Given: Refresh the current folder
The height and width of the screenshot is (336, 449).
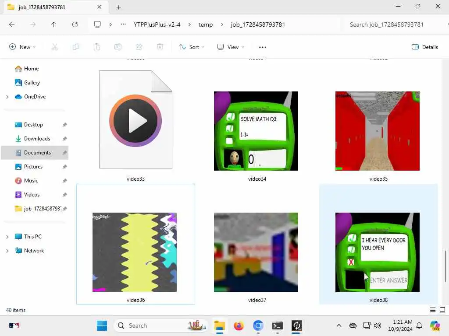Looking at the screenshot, I should tap(75, 24).
